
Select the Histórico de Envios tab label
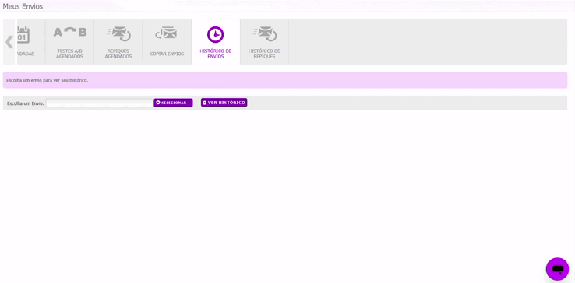pyautogui.click(x=216, y=54)
